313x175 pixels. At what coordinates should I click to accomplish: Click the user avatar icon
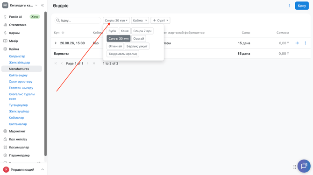(x=6, y=169)
